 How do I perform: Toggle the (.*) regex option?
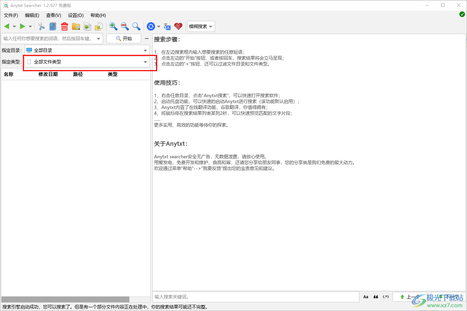386,297
